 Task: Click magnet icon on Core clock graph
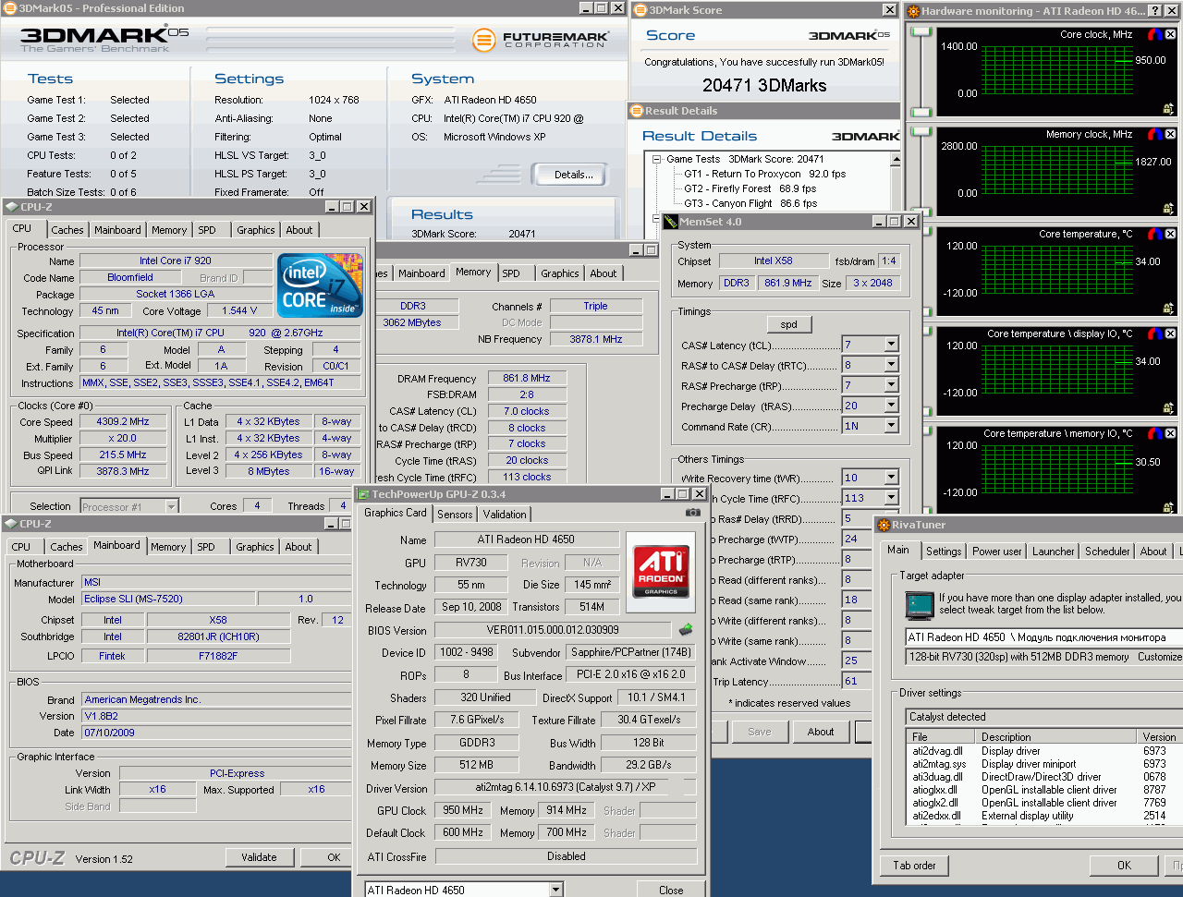click(1154, 34)
